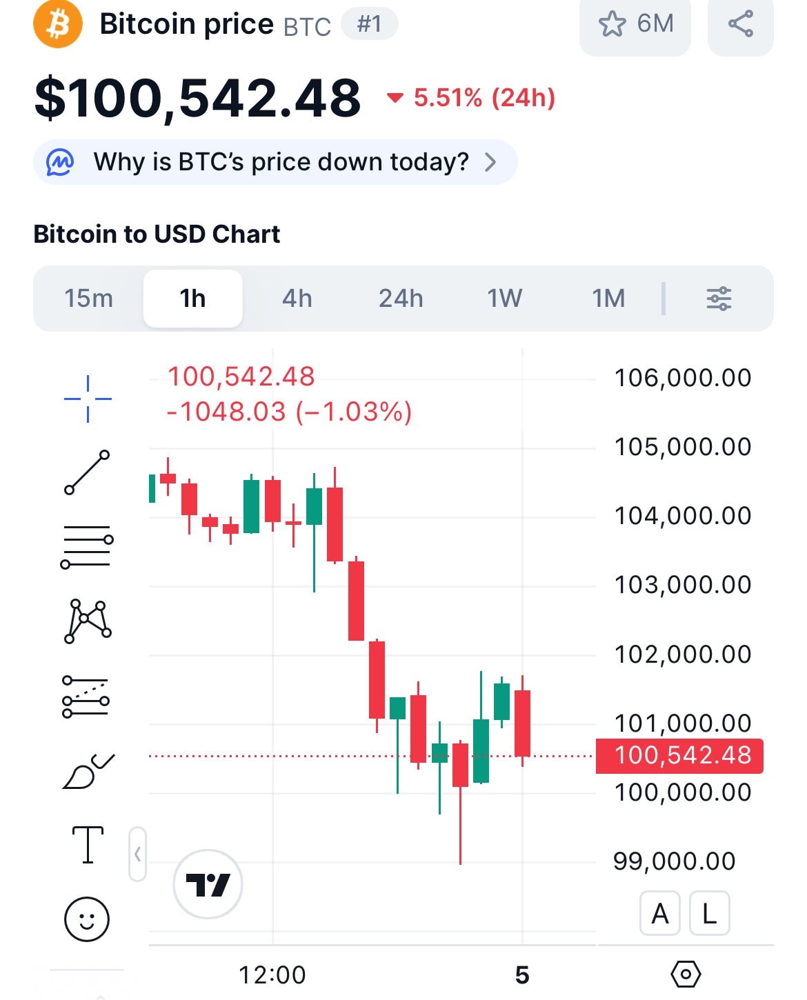Collapse the drawing tools sidebar
This screenshot has height=1000, width=807.
(x=137, y=853)
